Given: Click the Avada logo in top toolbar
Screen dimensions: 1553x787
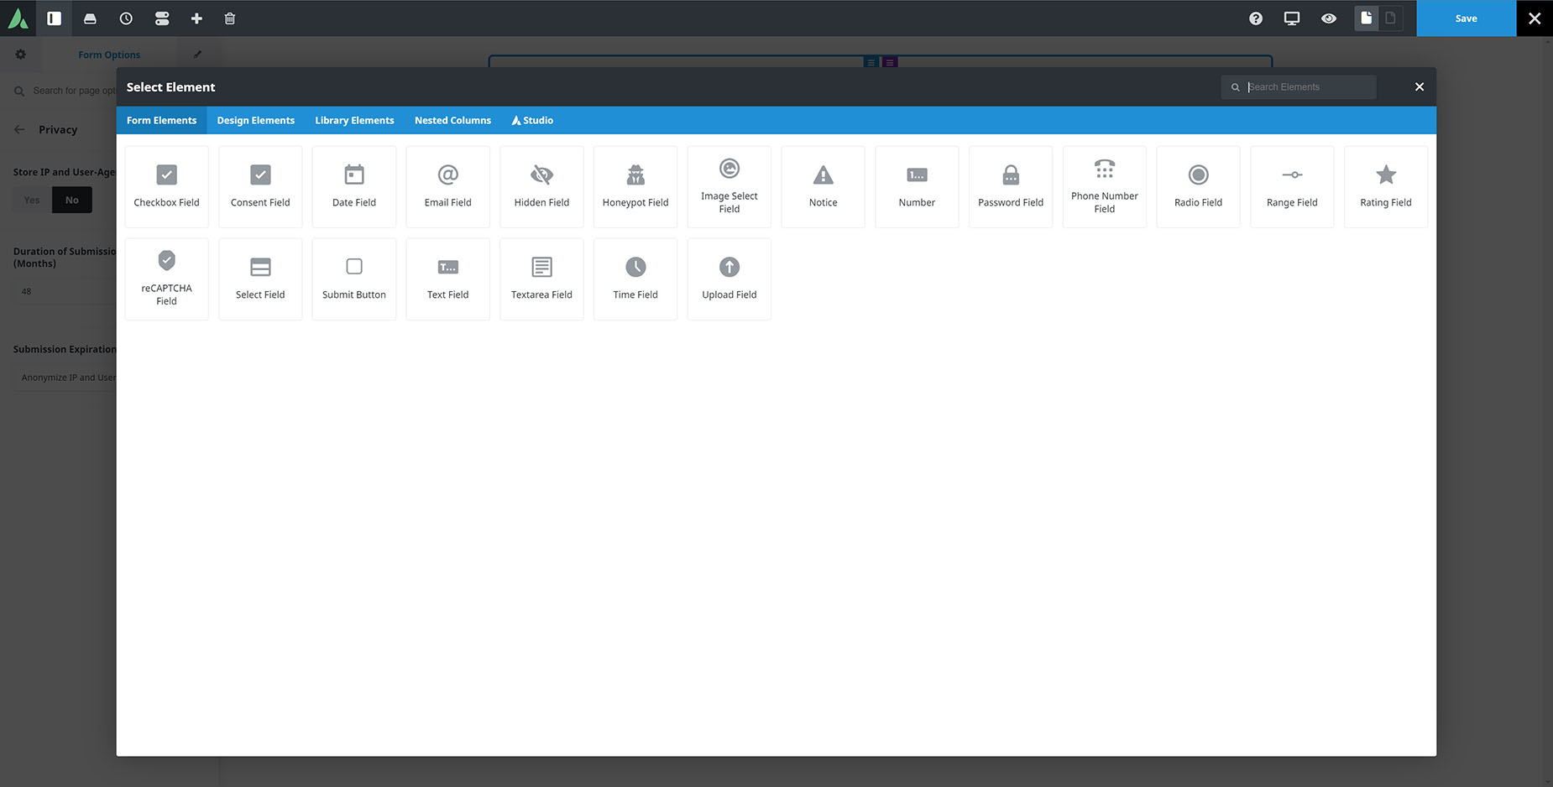Looking at the screenshot, I should 18,18.
